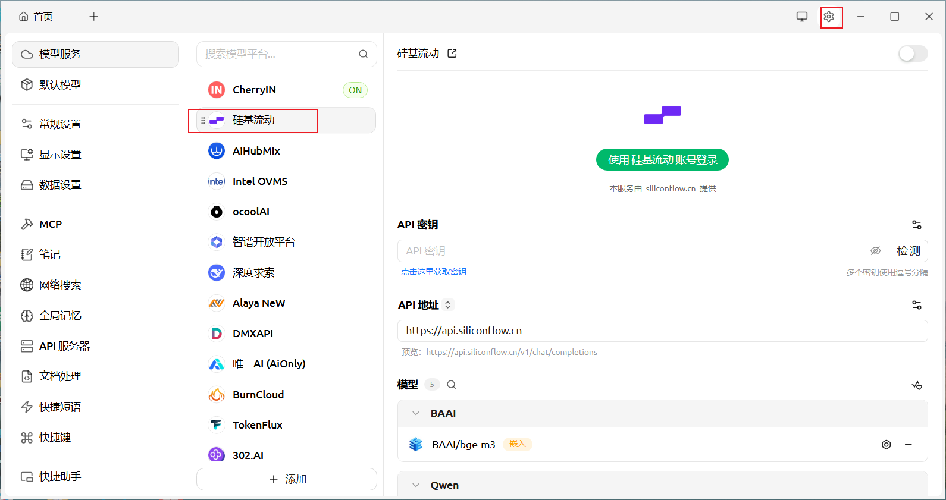The height and width of the screenshot is (500, 946).
Task: Enable the 硅基流动 provider switch
Action: tap(913, 54)
